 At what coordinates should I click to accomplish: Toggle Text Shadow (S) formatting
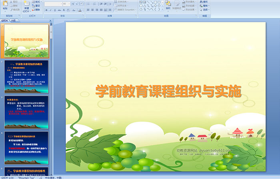64,10
